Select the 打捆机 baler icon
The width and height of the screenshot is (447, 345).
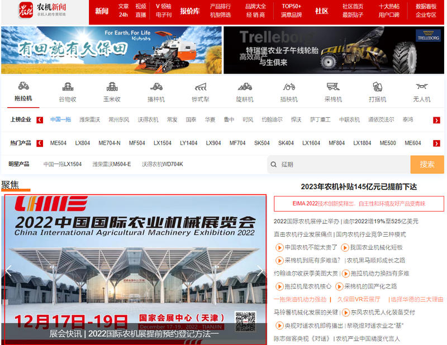[x=378, y=87]
